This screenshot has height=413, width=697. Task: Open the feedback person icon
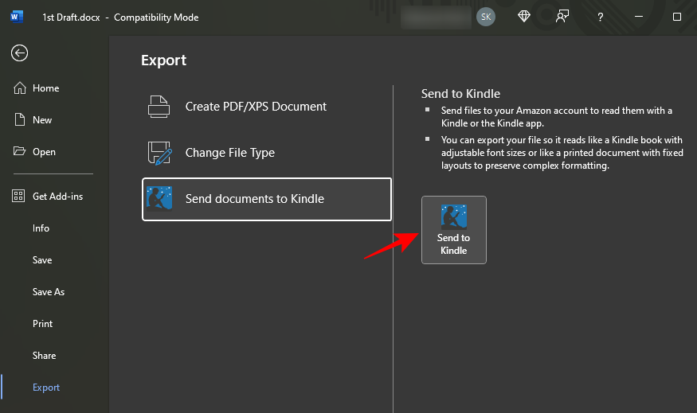click(562, 17)
